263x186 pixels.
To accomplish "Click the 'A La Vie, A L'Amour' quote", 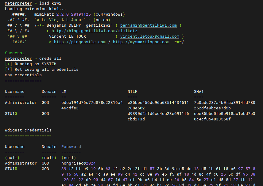I will (60, 20).
